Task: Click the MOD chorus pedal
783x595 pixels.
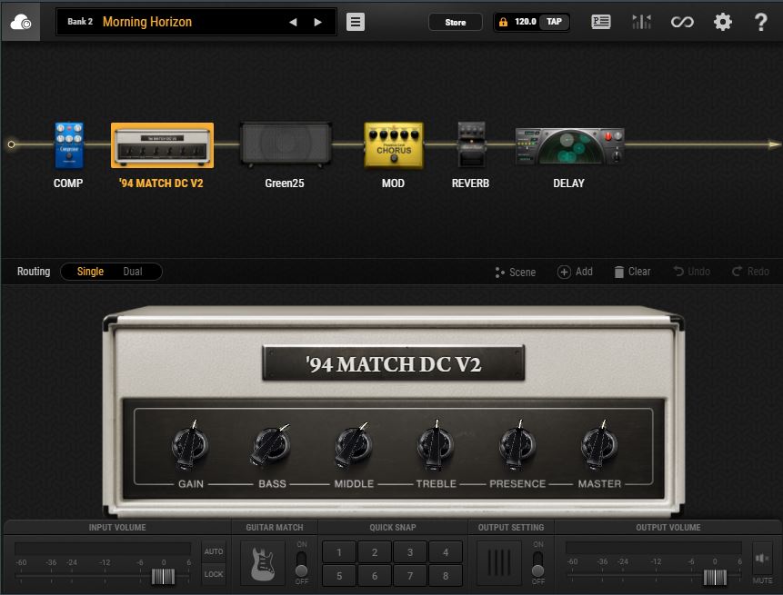Action: pos(393,145)
